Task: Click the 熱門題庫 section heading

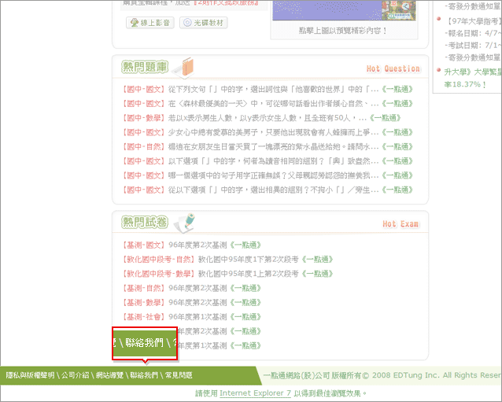Action: tap(144, 68)
